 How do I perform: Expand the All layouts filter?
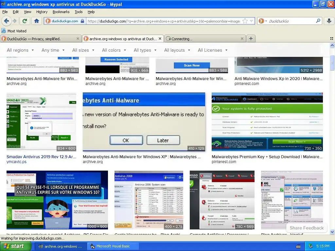click(x=177, y=50)
